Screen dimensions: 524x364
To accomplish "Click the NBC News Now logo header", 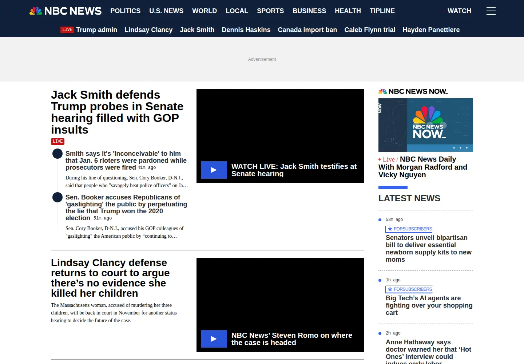I will (413, 91).
